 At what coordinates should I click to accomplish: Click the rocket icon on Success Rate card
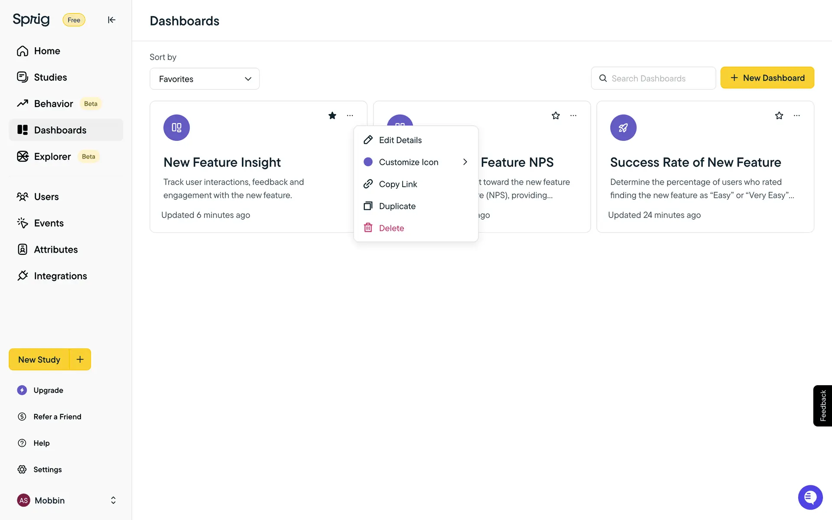coord(623,128)
